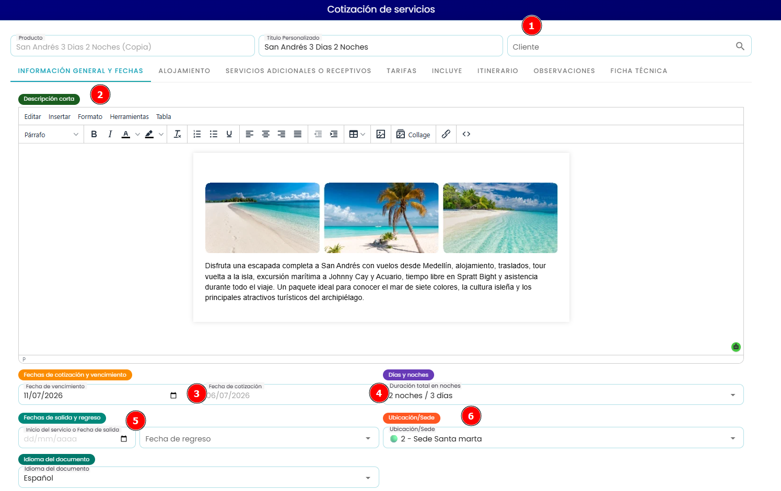Apply italic formatting

click(110, 134)
